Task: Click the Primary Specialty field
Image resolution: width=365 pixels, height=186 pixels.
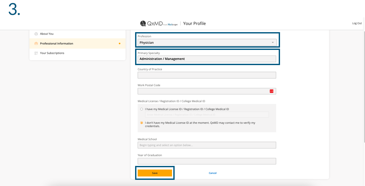Action: coord(207,59)
